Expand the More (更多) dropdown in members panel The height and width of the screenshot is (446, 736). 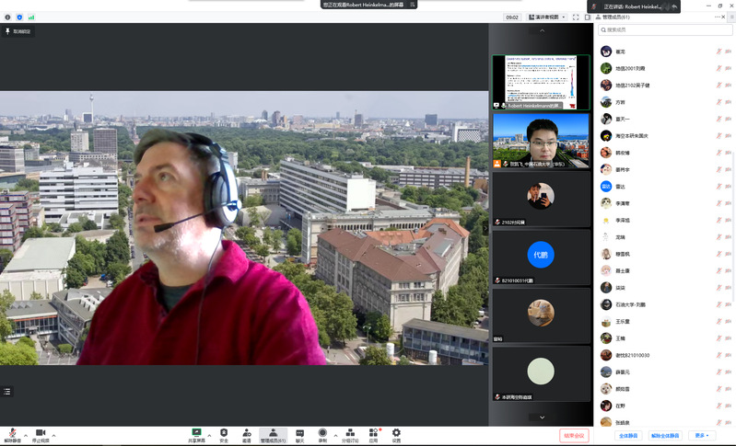(x=701, y=435)
